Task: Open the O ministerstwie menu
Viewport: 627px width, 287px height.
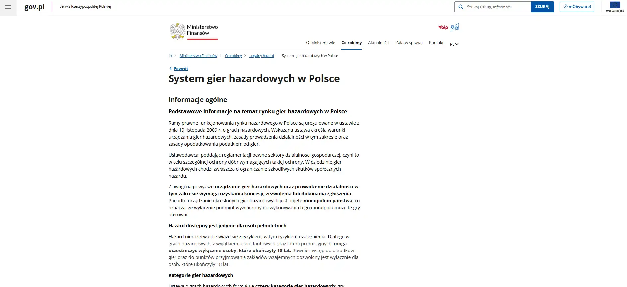Action: (x=320, y=43)
